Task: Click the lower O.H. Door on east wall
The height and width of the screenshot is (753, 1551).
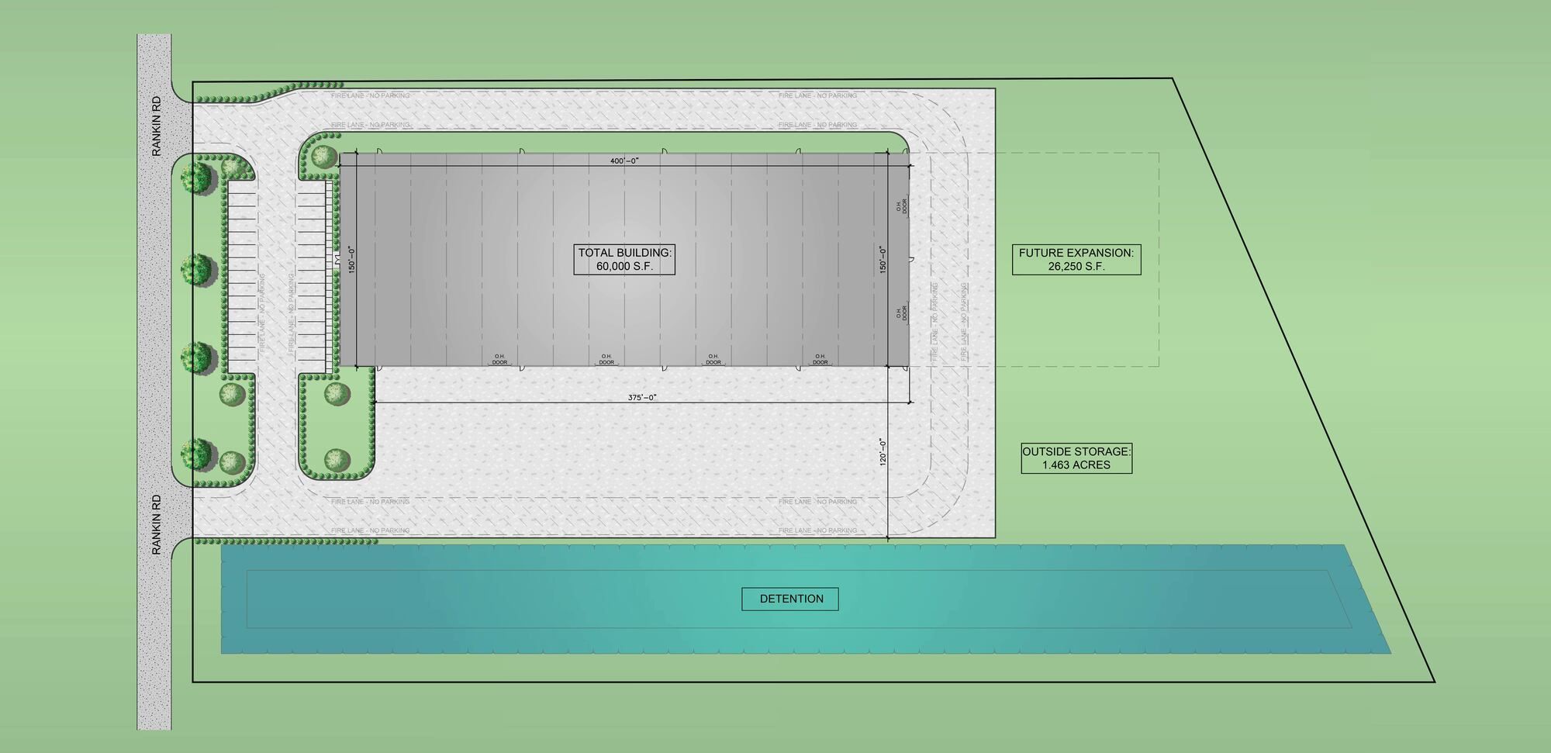Action: 901,312
